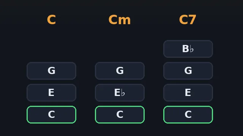Pick the minor third note of Cm

[x=120, y=93]
